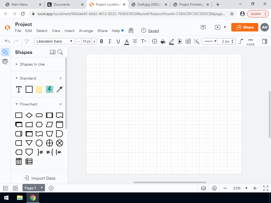Open the AH account avatar
Image resolution: width=271 pixels, height=203 pixels.
tap(265, 27)
